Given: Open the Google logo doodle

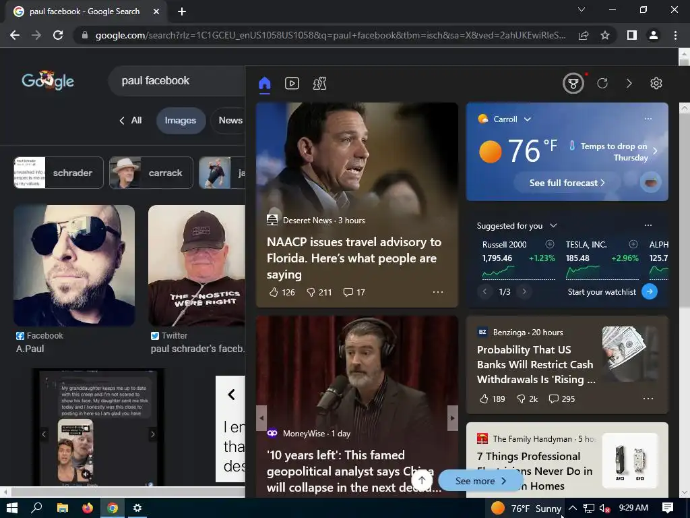Looking at the screenshot, I should 48,80.
